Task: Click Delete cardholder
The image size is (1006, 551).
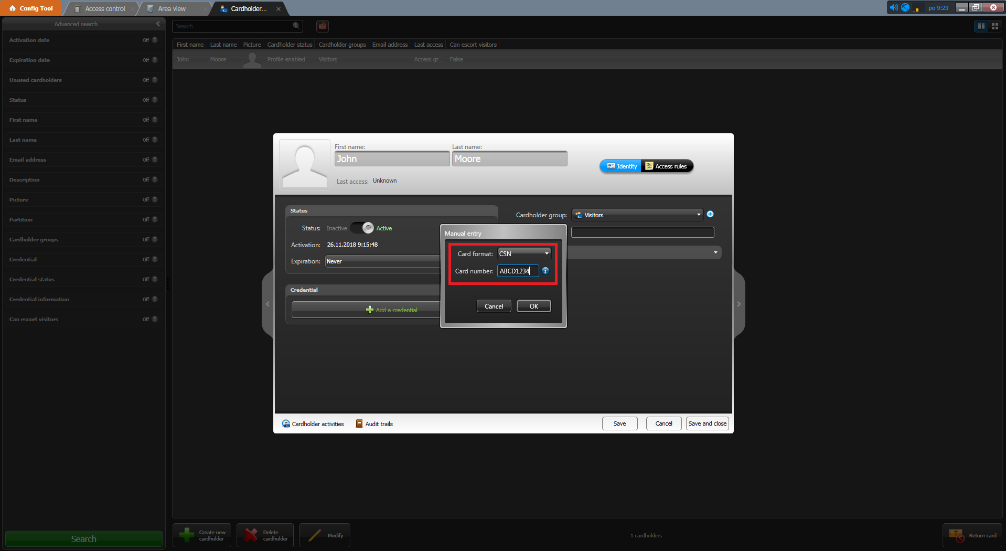Action: coord(265,535)
